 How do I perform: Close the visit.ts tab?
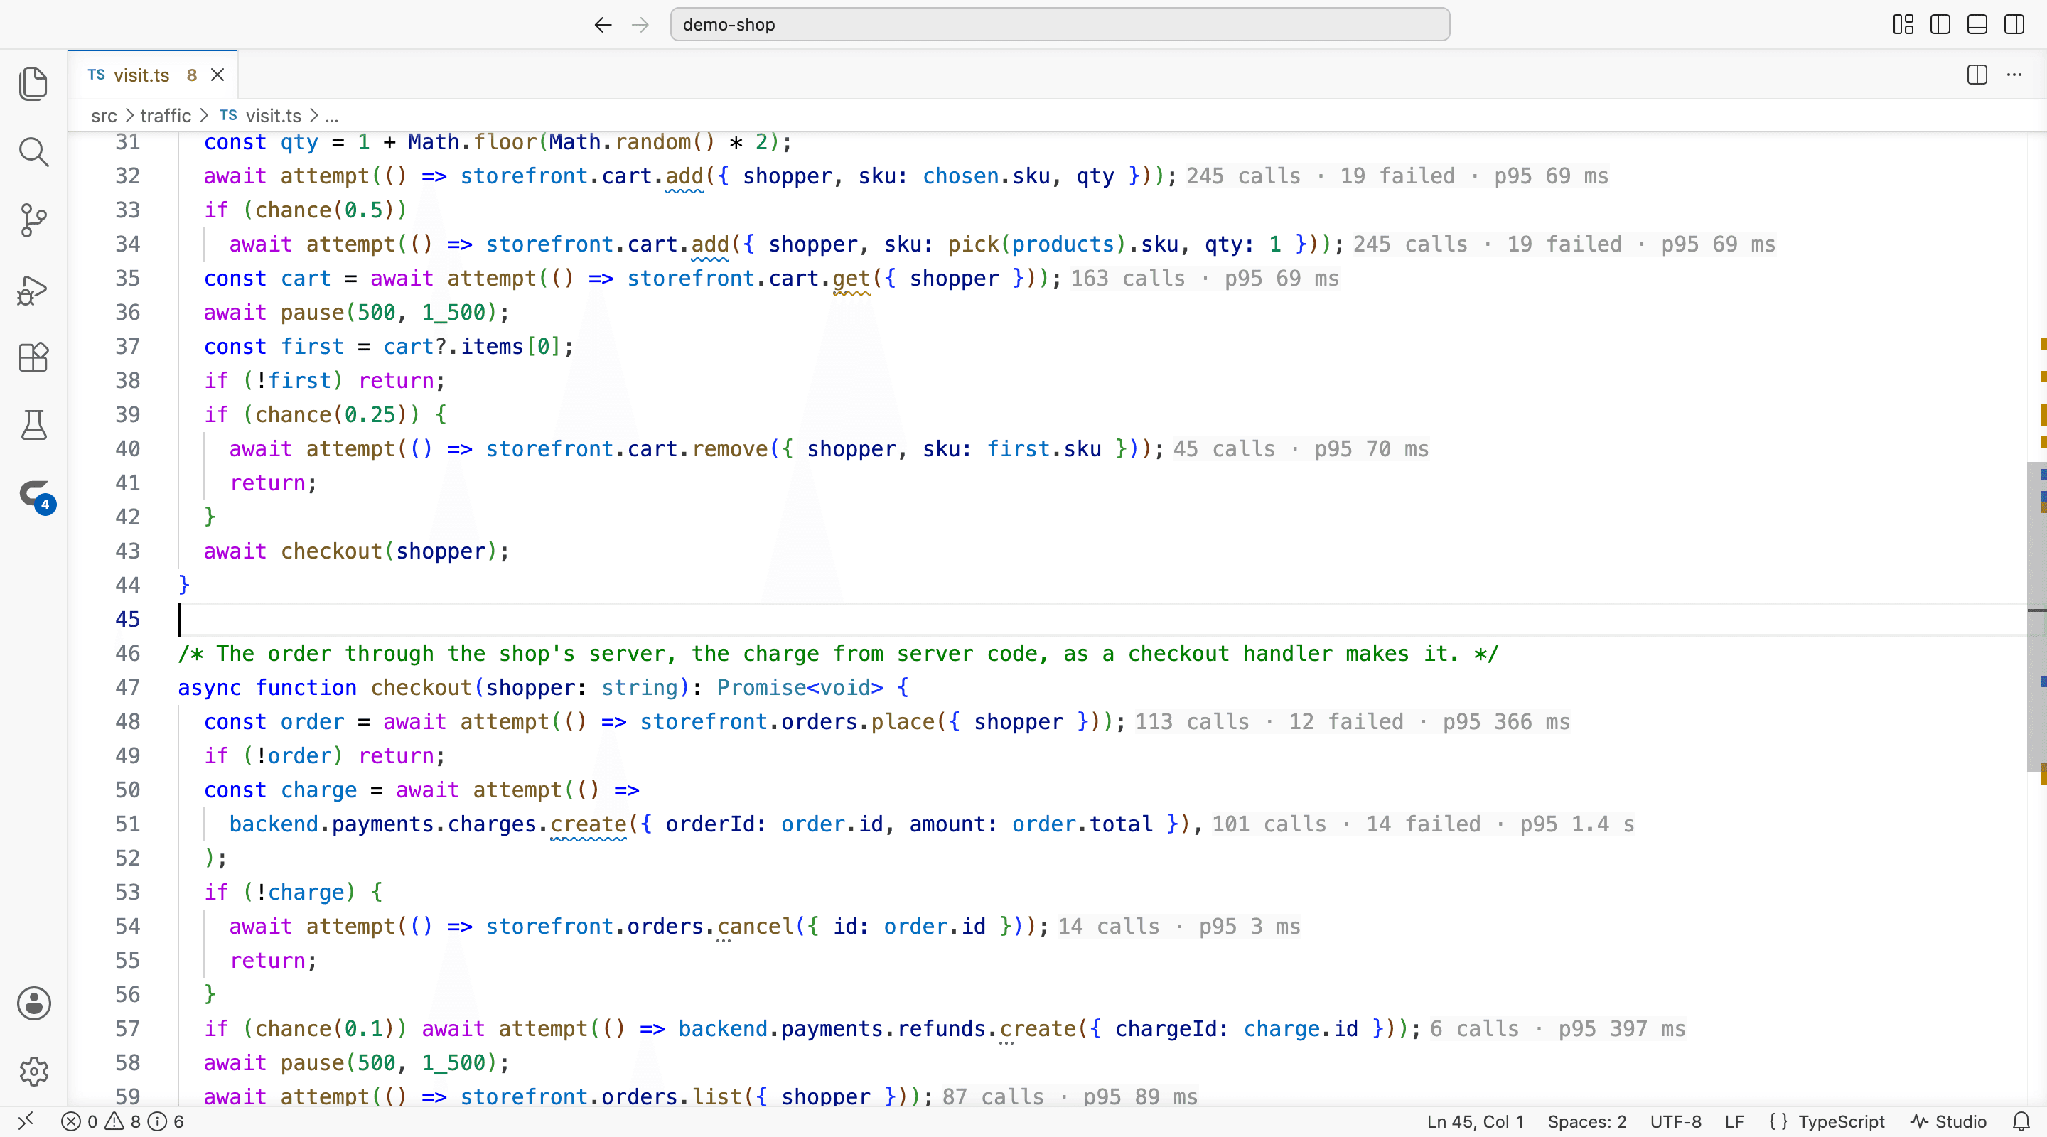tap(217, 75)
